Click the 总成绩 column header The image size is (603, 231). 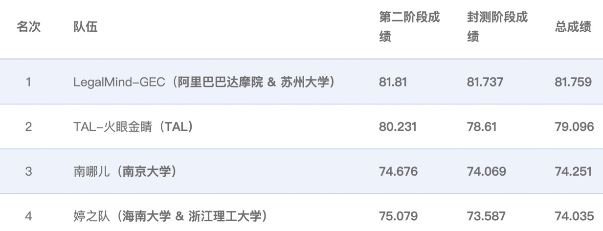click(x=573, y=27)
